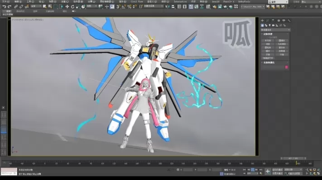Click the Percent Snap toggle icon

coord(129,7)
